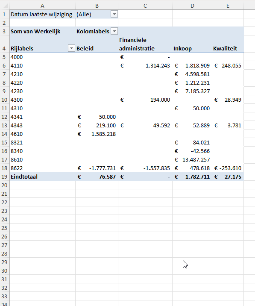Select column A header
Image resolution: width=255 pixels, height=306 pixels.
42,6
